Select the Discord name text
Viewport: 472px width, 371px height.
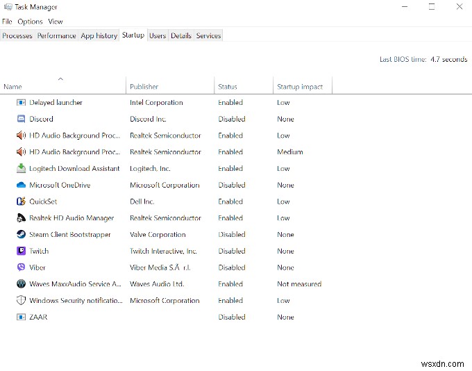coord(41,119)
